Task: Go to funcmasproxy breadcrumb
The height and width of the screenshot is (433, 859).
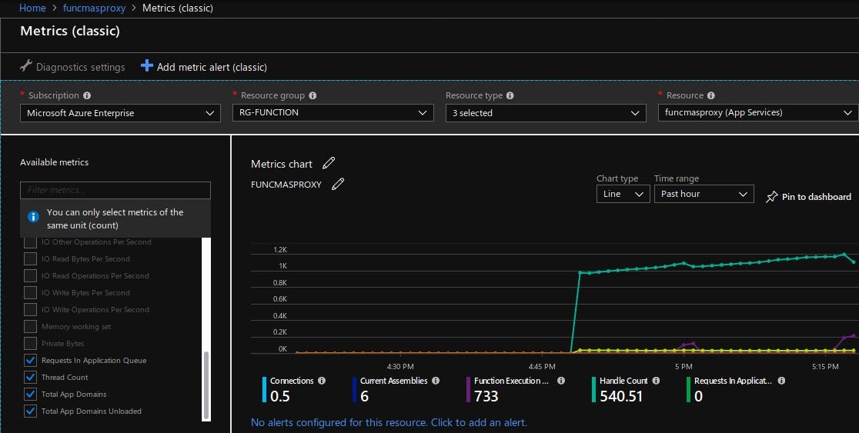Action: (x=94, y=8)
